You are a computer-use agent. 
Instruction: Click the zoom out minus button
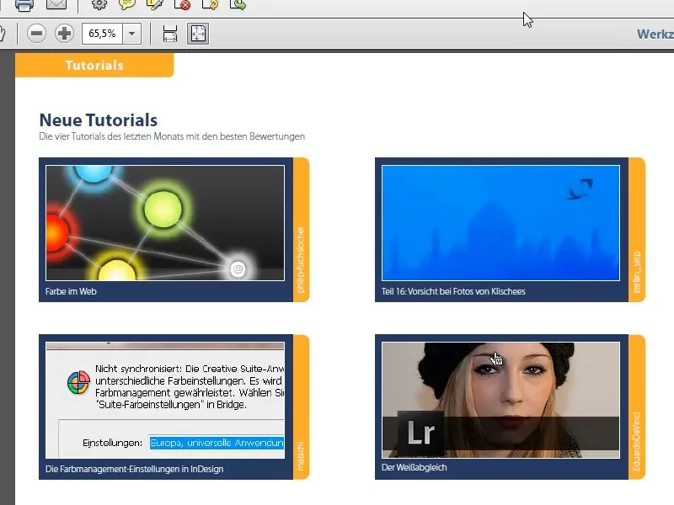tap(36, 34)
